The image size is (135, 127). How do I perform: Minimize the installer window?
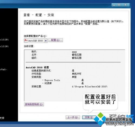pos(114,5)
